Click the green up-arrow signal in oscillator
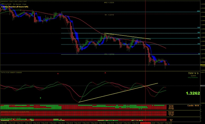The width and height of the screenshot is (205, 124). (41, 98)
